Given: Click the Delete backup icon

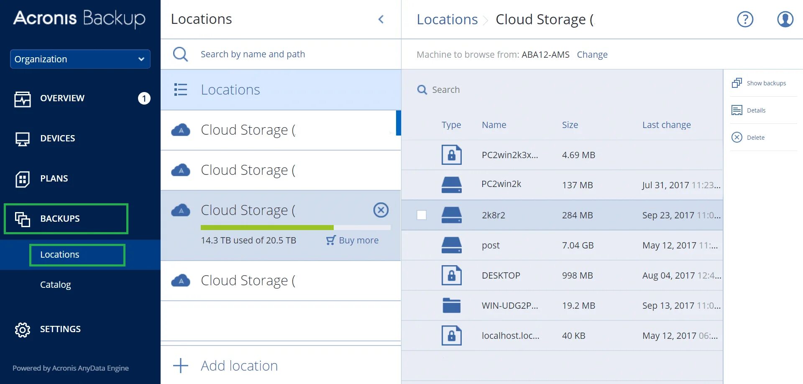Looking at the screenshot, I should pos(737,137).
